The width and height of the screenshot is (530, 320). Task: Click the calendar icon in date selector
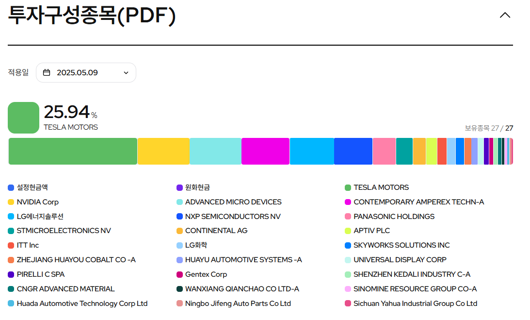pos(47,72)
